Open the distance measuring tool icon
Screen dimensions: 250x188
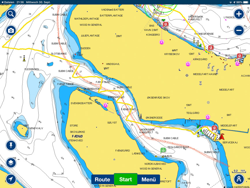pyautogui.click(x=239, y=179)
